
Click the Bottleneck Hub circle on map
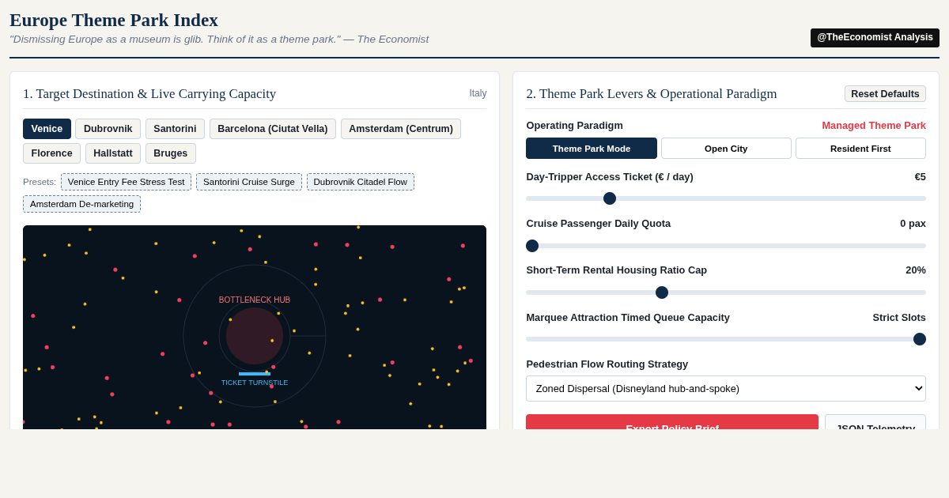255,336
